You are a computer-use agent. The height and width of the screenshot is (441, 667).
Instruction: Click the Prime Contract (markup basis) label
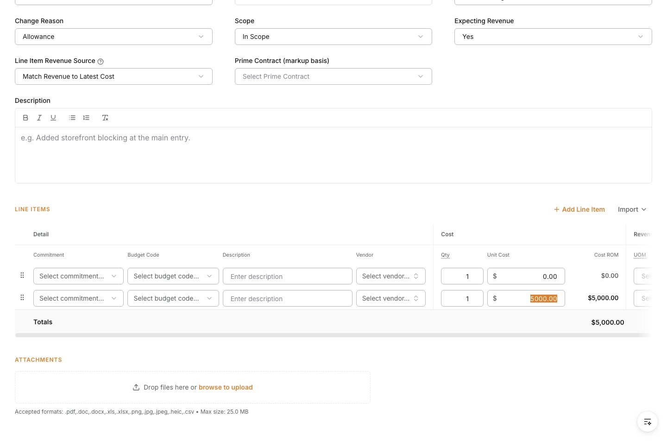(282, 61)
